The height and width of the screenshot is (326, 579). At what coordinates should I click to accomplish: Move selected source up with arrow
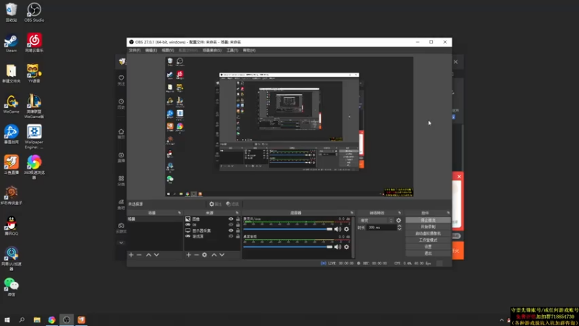[214, 255]
